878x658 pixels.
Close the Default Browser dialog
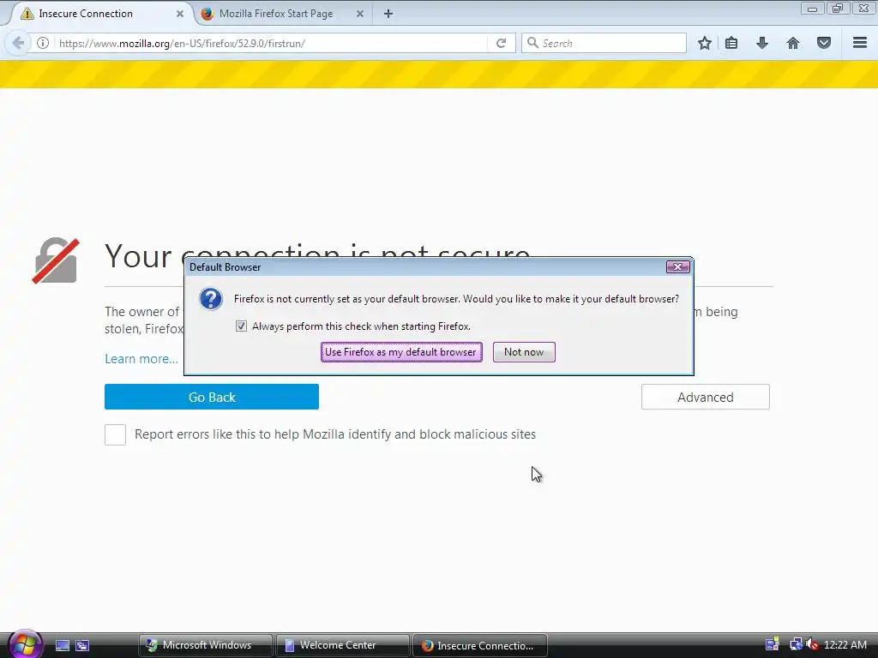[677, 267]
